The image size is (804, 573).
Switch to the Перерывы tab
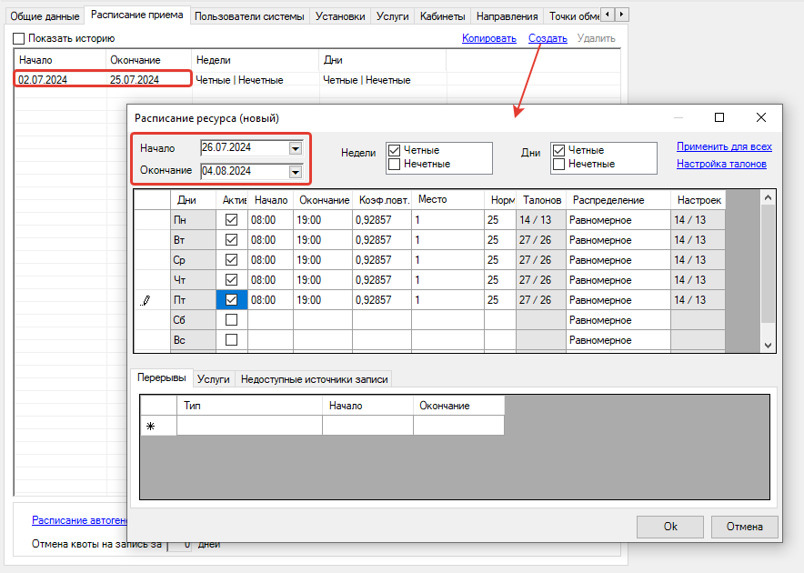tap(162, 377)
